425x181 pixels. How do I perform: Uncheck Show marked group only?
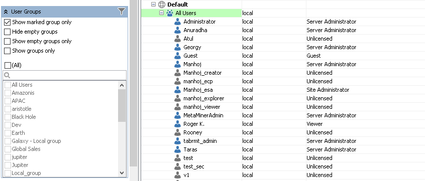click(8, 22)
